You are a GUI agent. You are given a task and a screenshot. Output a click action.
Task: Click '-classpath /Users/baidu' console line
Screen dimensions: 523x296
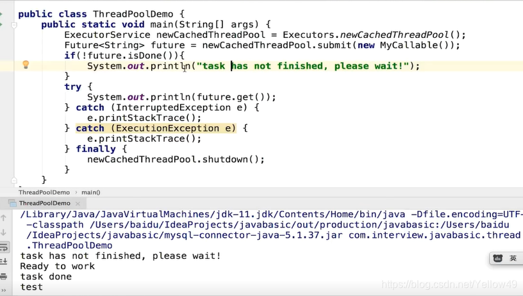(x=267, y=225)
